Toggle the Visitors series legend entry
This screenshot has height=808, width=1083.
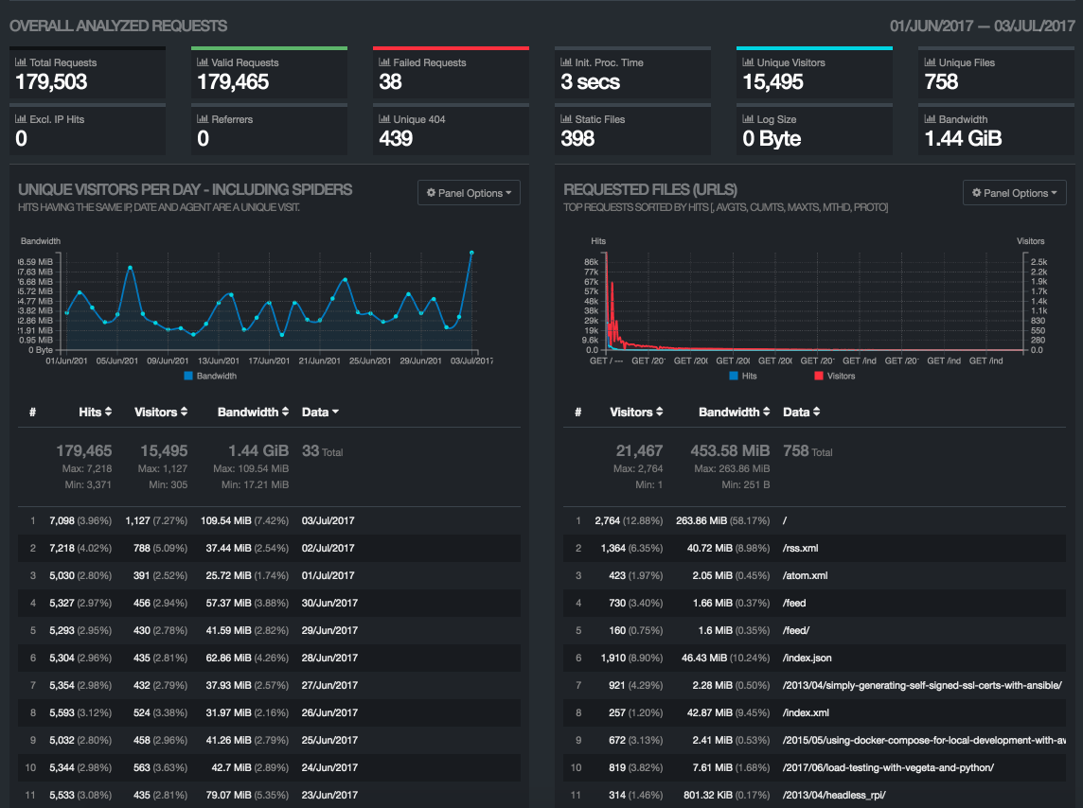click(x=834, y=376)
